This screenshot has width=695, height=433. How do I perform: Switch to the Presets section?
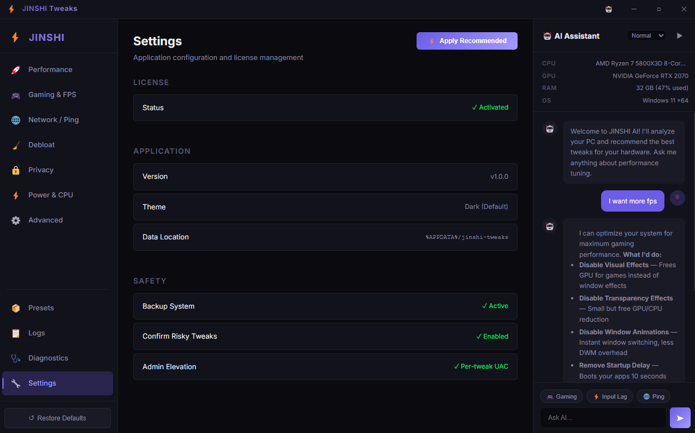tap(40, 308)
